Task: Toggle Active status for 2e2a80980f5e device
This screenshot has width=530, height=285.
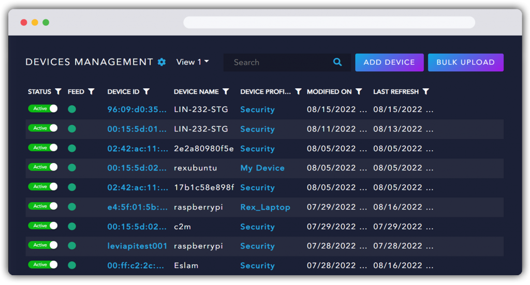Action: [43, 148]
